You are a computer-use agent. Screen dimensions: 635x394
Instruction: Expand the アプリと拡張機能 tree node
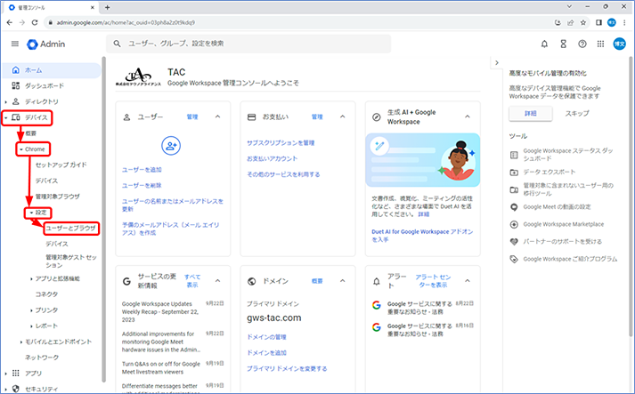point(31,278)
